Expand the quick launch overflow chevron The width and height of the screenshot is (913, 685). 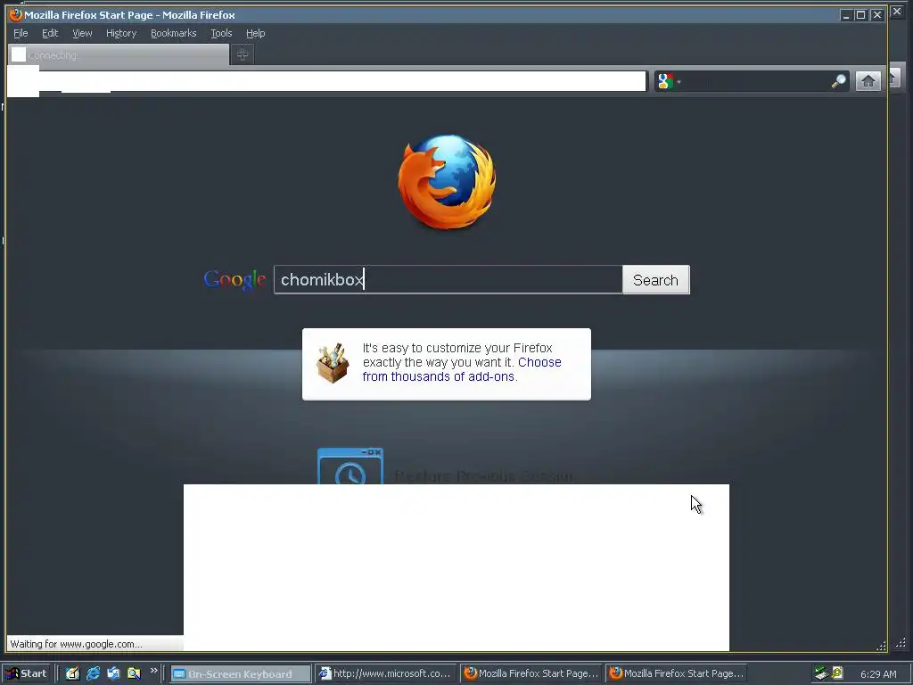153,671
